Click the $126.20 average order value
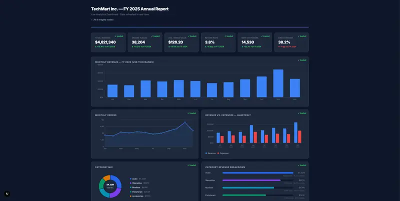This screenshot has width=400, height=201. (x=175, y=42)
